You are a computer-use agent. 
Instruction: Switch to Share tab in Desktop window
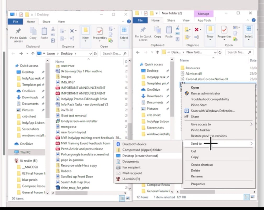click(46, 22)
